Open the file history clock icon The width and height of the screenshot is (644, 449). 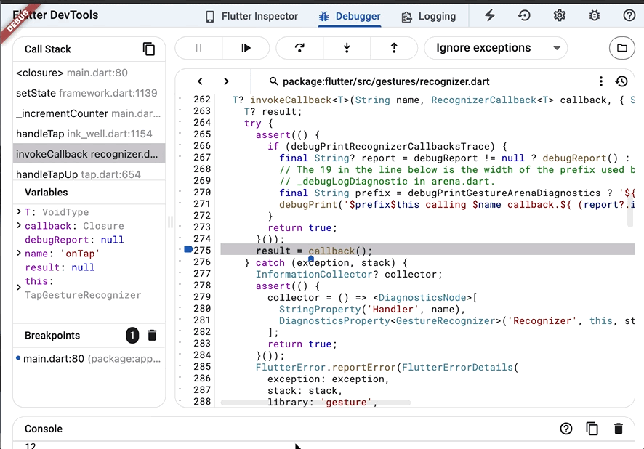click(x=621, y=81)
